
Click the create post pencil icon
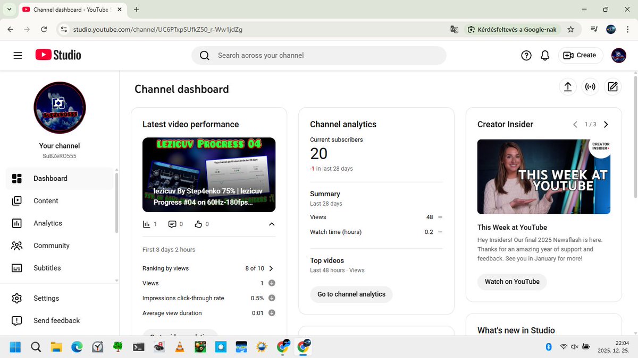pos(612,87)
